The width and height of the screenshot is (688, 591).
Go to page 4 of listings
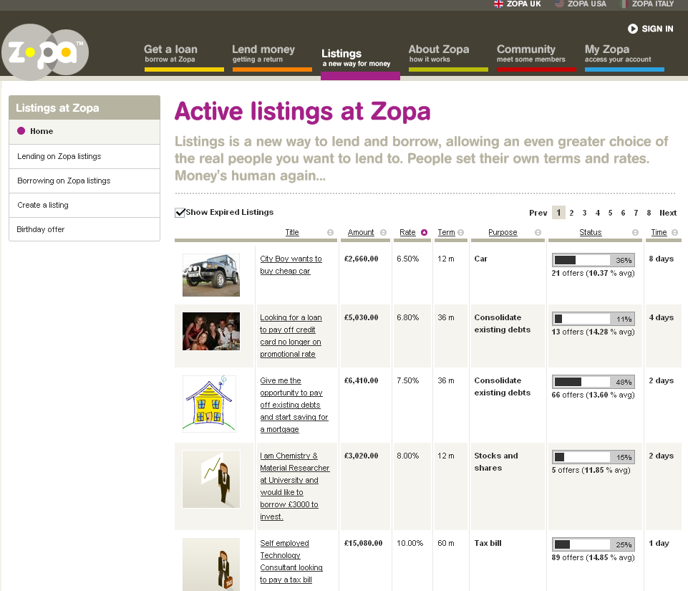coord(598,213)
